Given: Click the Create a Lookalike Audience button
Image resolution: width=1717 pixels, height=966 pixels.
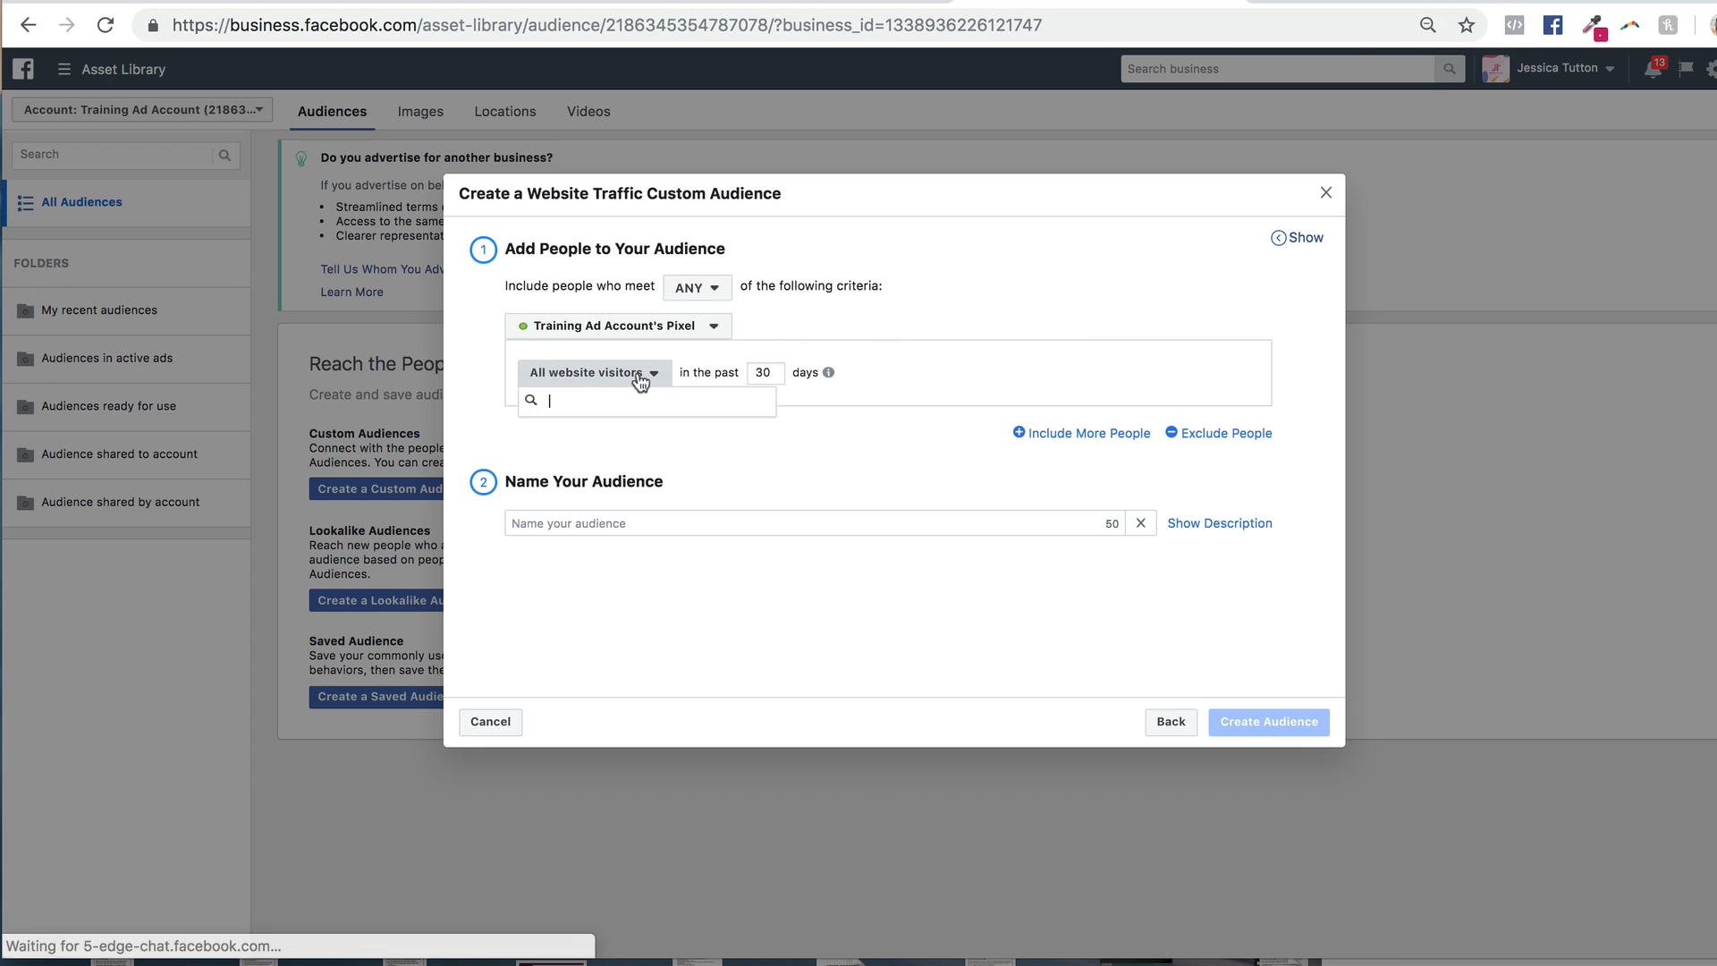Looking at the screenshot, I should [x=376, y=601].
